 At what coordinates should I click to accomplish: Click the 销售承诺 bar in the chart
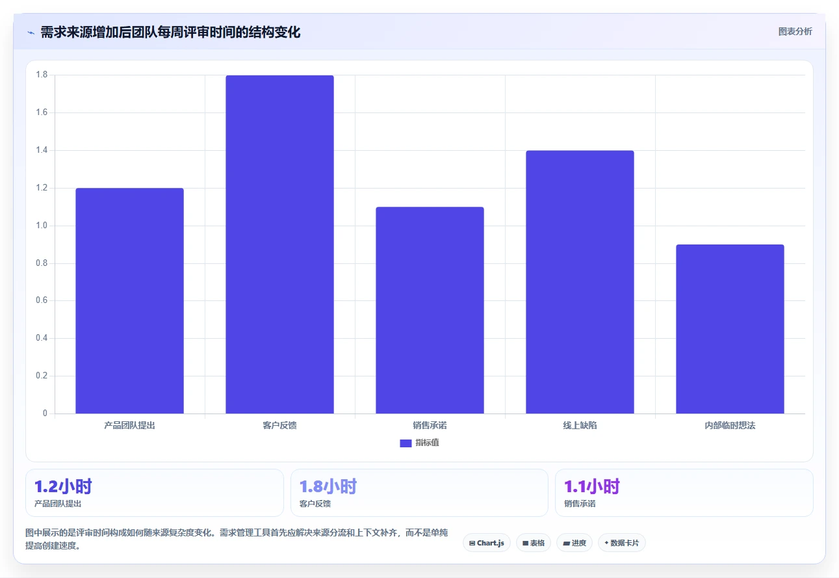click(x=430, y=310)
